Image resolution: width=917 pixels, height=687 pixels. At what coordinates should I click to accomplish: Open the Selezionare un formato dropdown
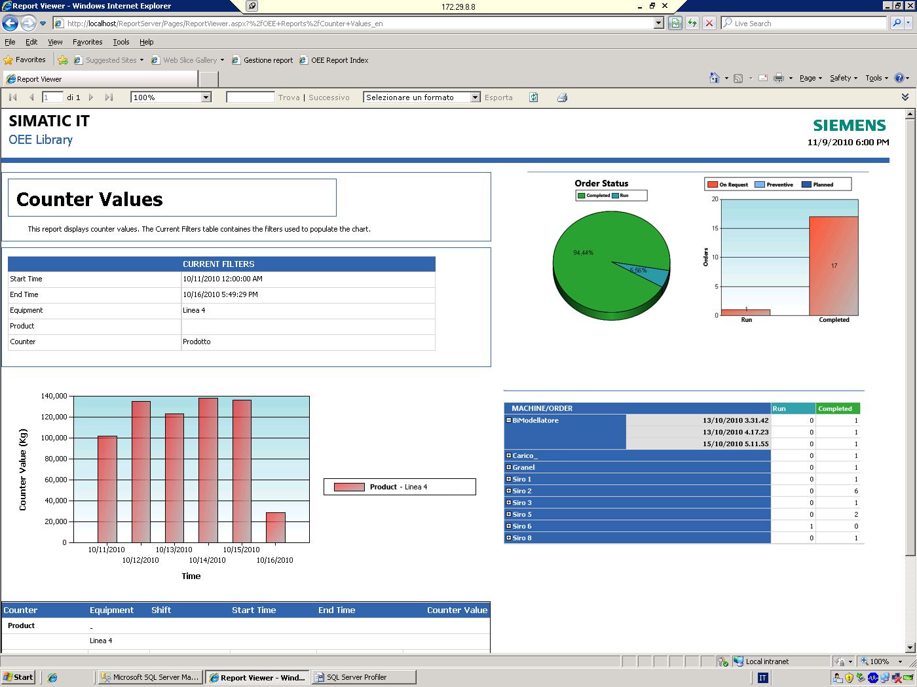(x=475, y=97)
